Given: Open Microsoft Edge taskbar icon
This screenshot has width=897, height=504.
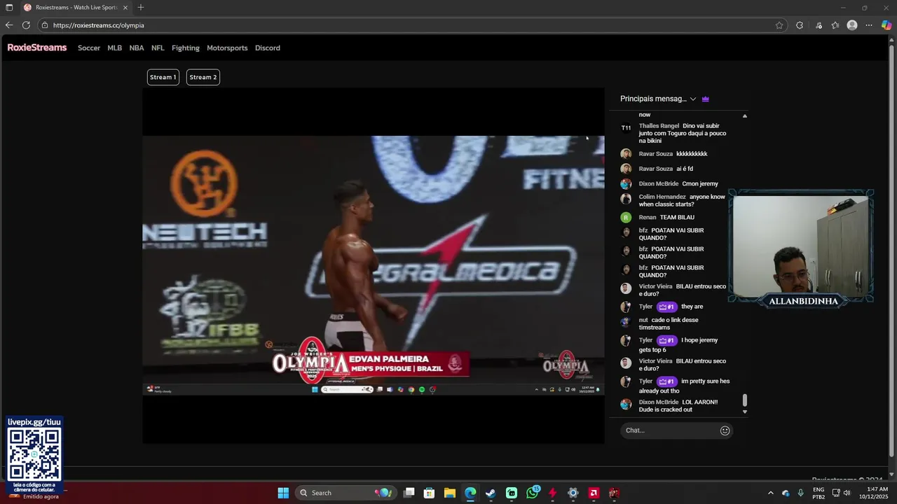Looking at the screenshot, I should tap(470, 493).
